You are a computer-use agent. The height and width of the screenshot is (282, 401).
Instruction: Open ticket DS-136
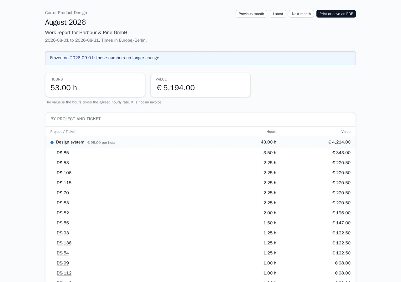(64, 243)
